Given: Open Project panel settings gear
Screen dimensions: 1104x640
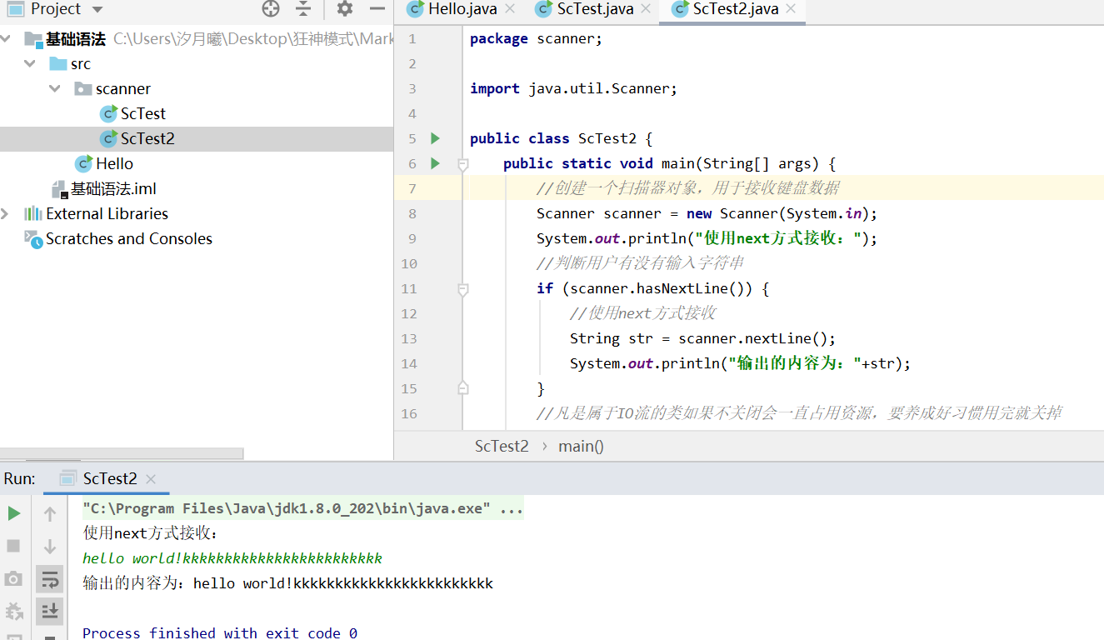Looking at the screenshot, I should [344, 9].
